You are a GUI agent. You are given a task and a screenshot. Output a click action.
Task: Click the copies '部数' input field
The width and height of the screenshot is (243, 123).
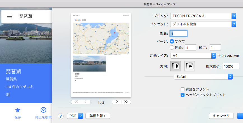(179, 33)
